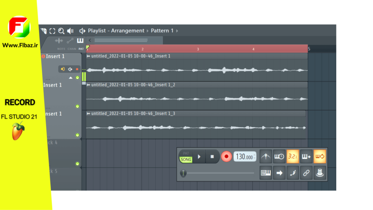Click the tempo stepper arrows

click(x=255, y=157)
